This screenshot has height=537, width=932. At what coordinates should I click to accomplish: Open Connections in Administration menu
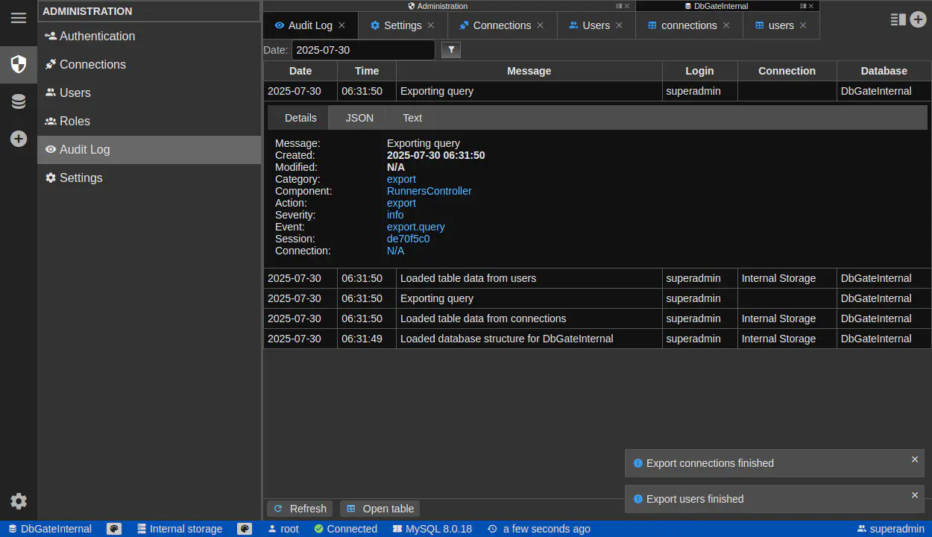pyautogui.click(x=149, y=64)
